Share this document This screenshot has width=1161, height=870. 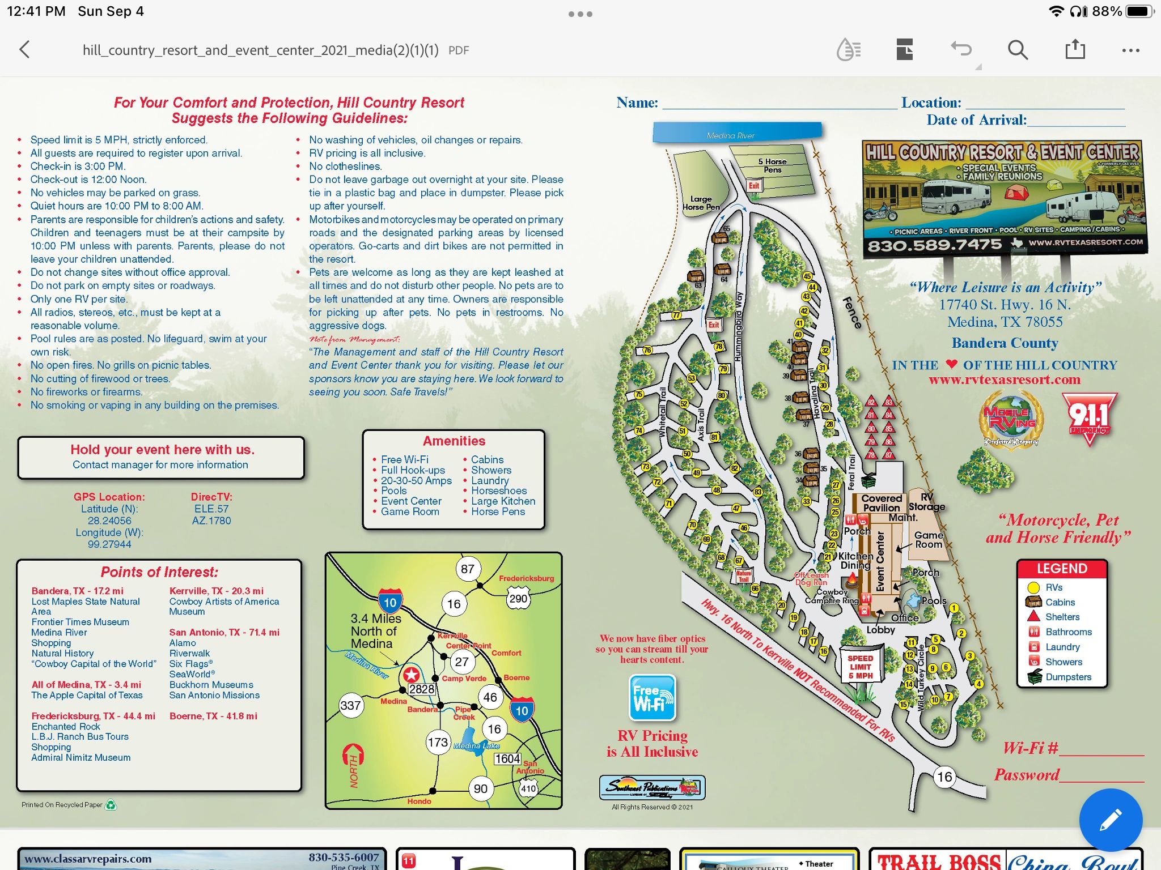[x=1074, y=50]
